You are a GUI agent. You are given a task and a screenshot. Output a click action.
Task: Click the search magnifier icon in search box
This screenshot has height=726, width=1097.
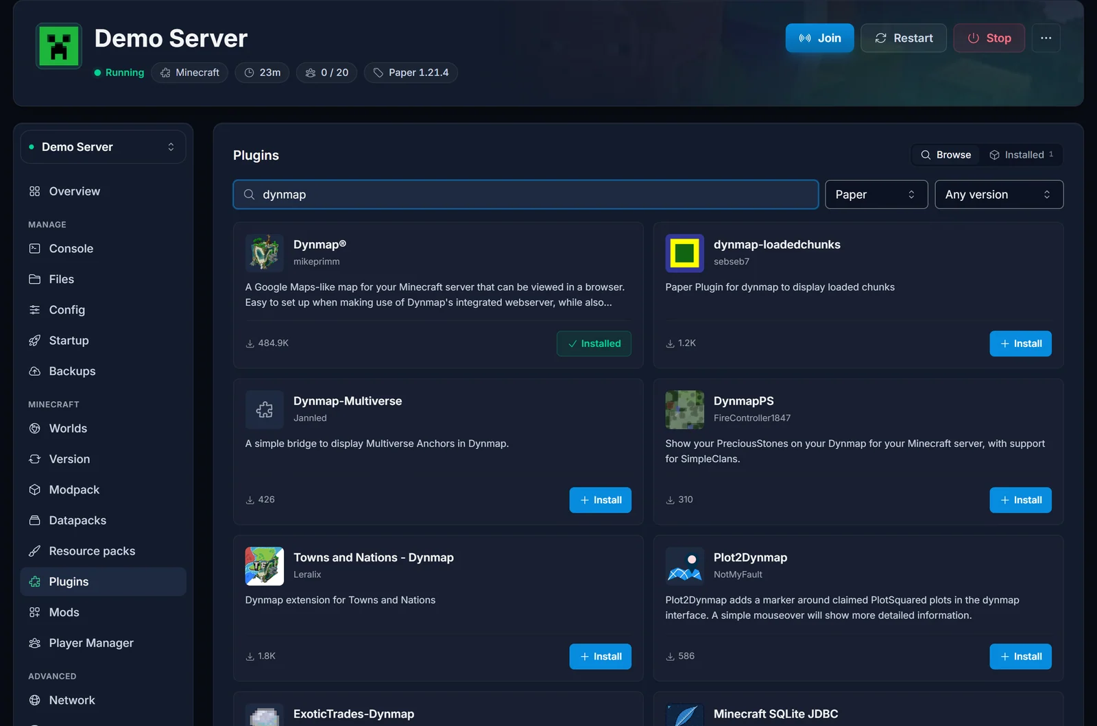point(250,195)
